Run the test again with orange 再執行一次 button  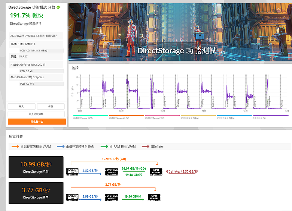point(37,122)
